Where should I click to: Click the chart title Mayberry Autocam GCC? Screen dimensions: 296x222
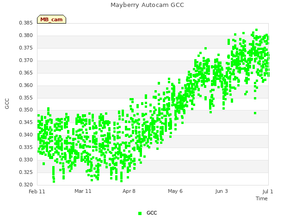(147, 5)
